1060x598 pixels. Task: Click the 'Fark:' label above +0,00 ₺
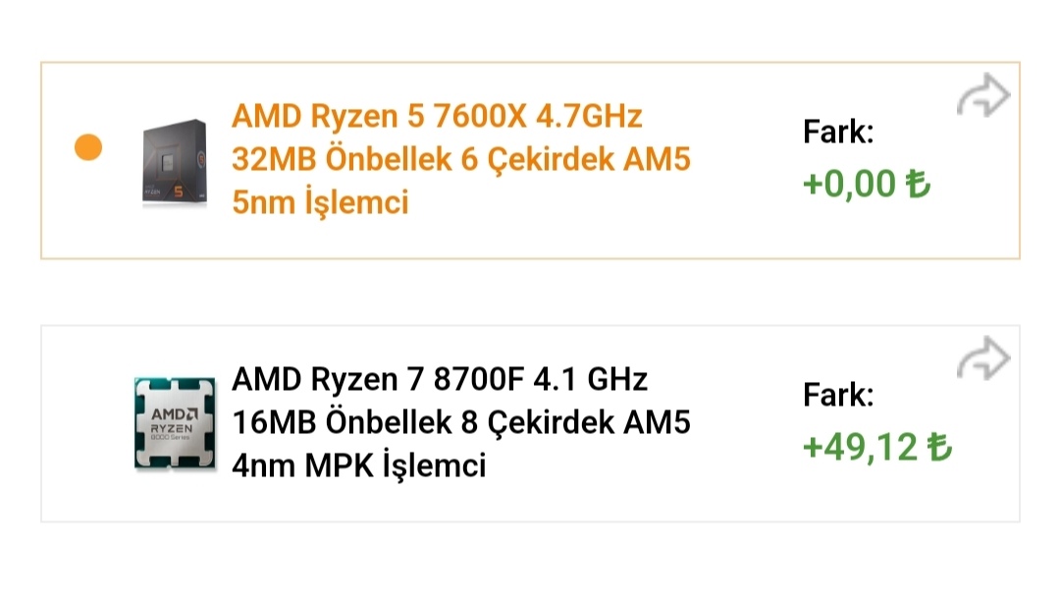tap(838, 132)
